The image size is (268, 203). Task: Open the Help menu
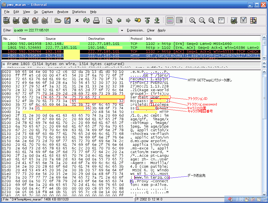[93, 12]
